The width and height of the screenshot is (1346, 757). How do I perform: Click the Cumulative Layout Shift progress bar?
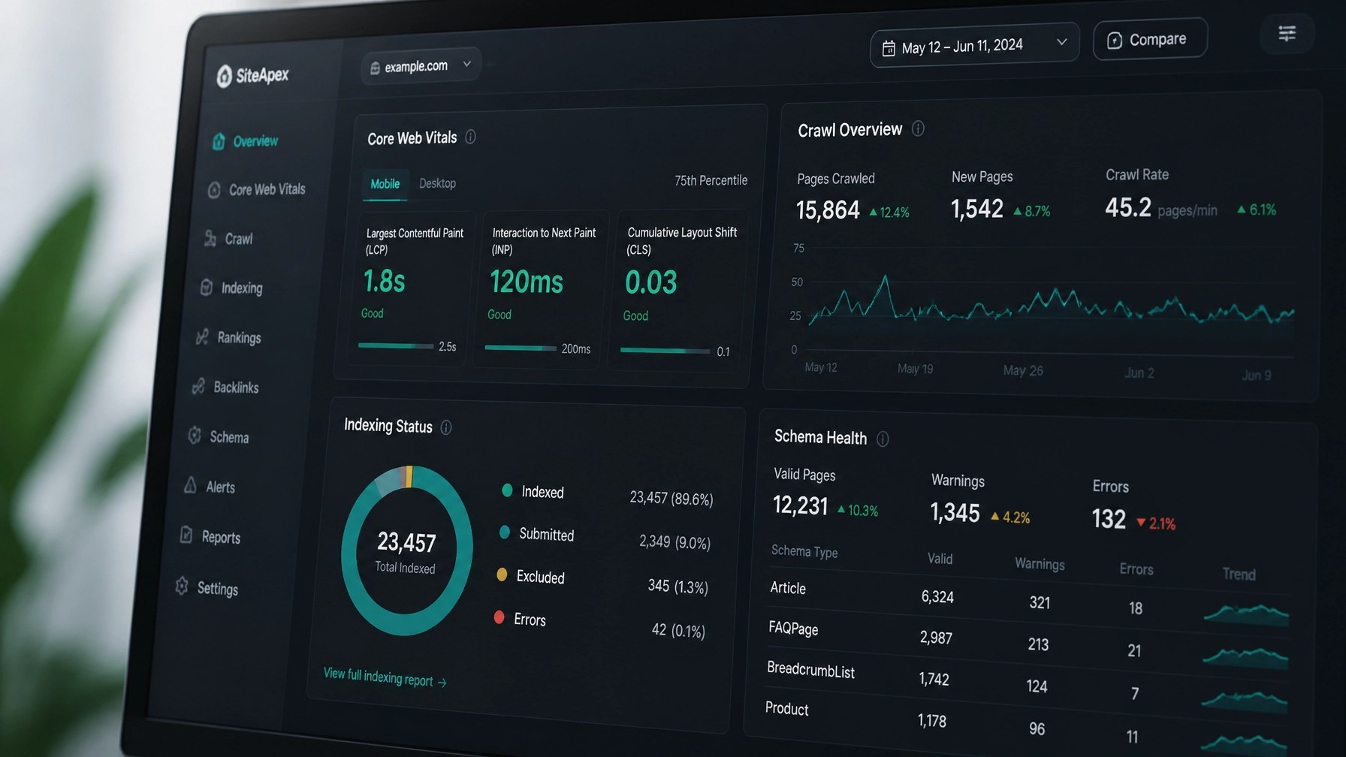(665, 351)
